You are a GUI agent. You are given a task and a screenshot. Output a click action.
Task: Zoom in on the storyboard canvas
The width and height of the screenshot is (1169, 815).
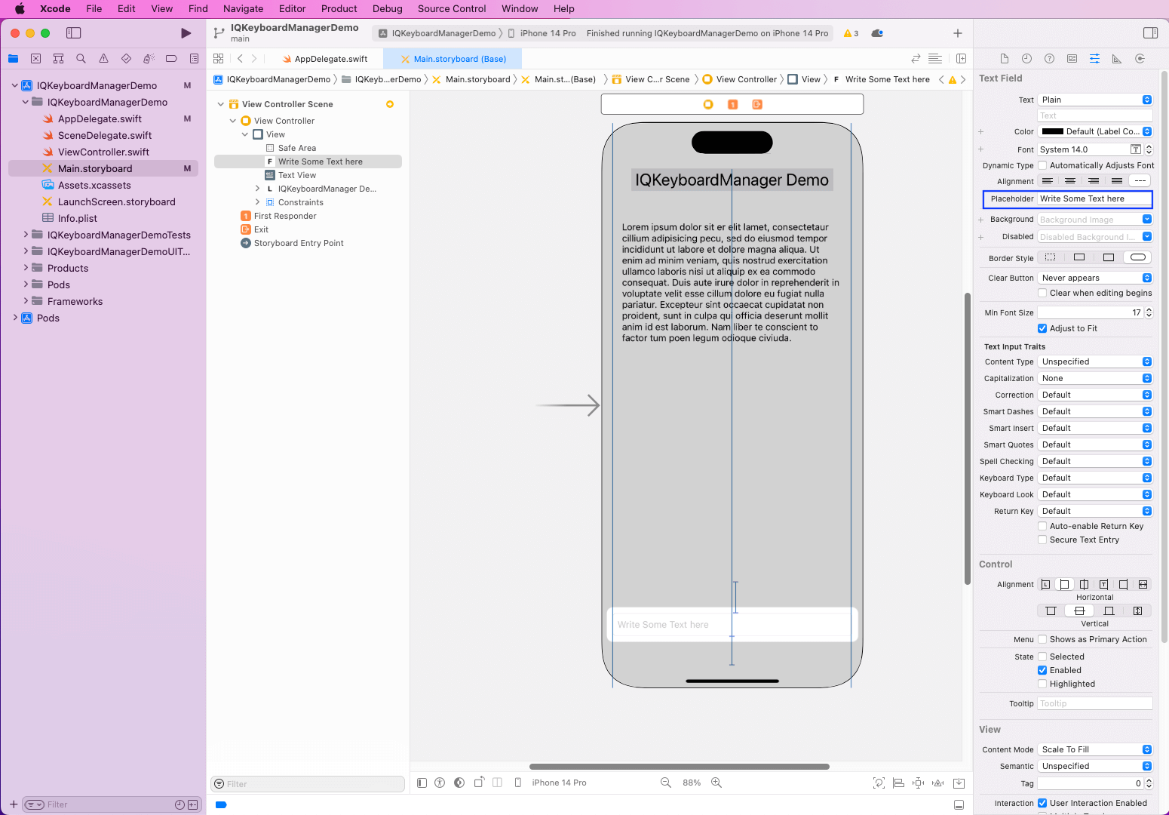pyautogui.click(x=716, y=783)
